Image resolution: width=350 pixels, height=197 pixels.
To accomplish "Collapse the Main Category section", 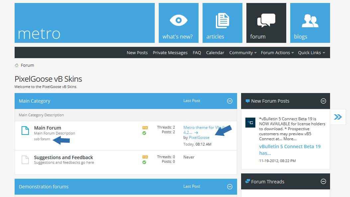I will coord(229,101).
